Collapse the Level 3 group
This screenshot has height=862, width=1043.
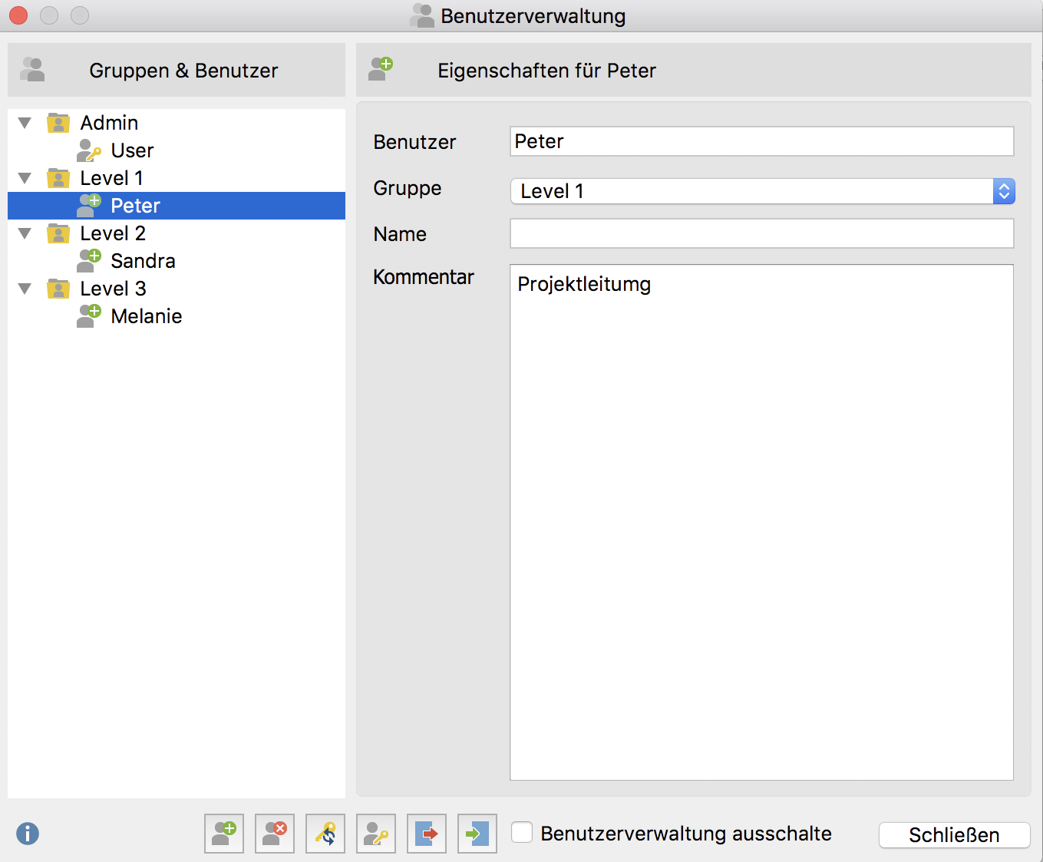[25, 289]
